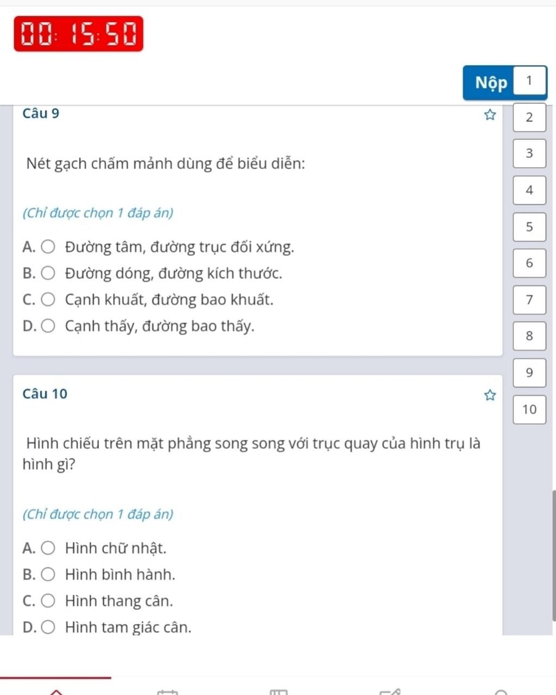
Task: Go to question 3 in the number list
Action: click(x=529, y=154)
